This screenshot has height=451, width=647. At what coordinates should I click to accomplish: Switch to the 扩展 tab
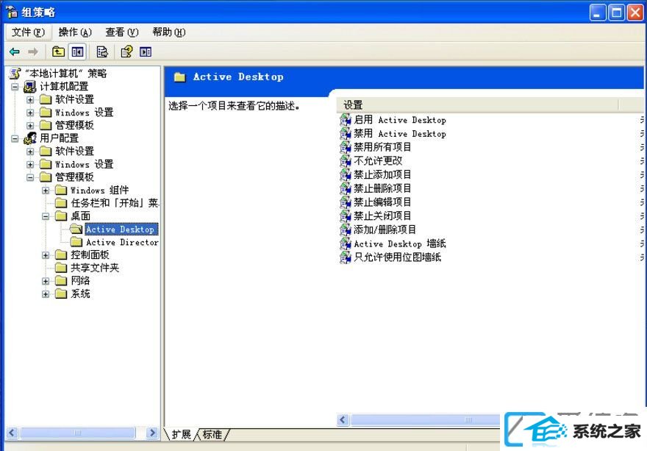coord(181,435)
